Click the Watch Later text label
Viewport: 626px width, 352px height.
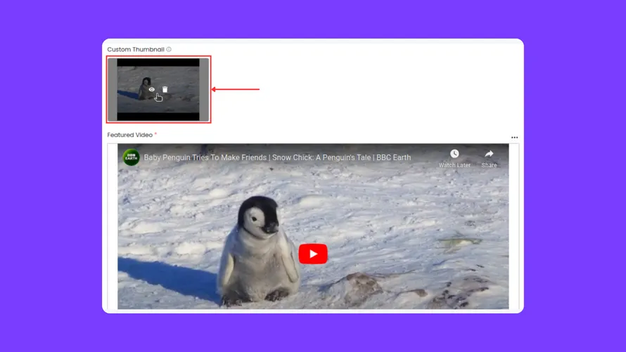[x=454, y=165]
